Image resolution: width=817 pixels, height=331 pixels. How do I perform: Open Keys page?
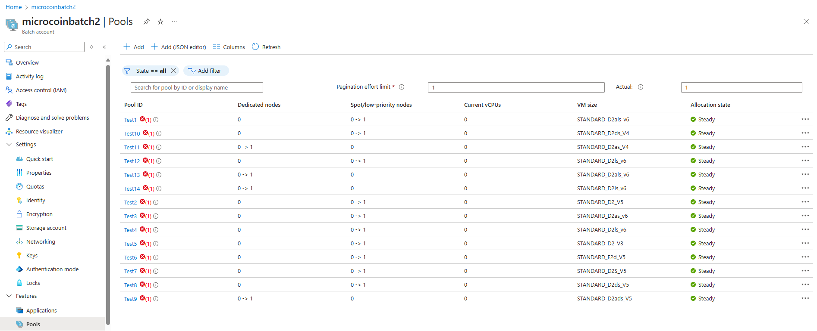click(31, 255)
